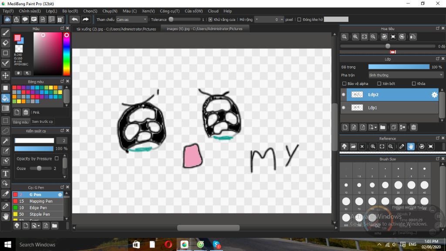Image resolution: width=446 pixels, height=251 pixels.
Task: Enable the Khóa layer lock checkbox
Action: tap(414, 84)
